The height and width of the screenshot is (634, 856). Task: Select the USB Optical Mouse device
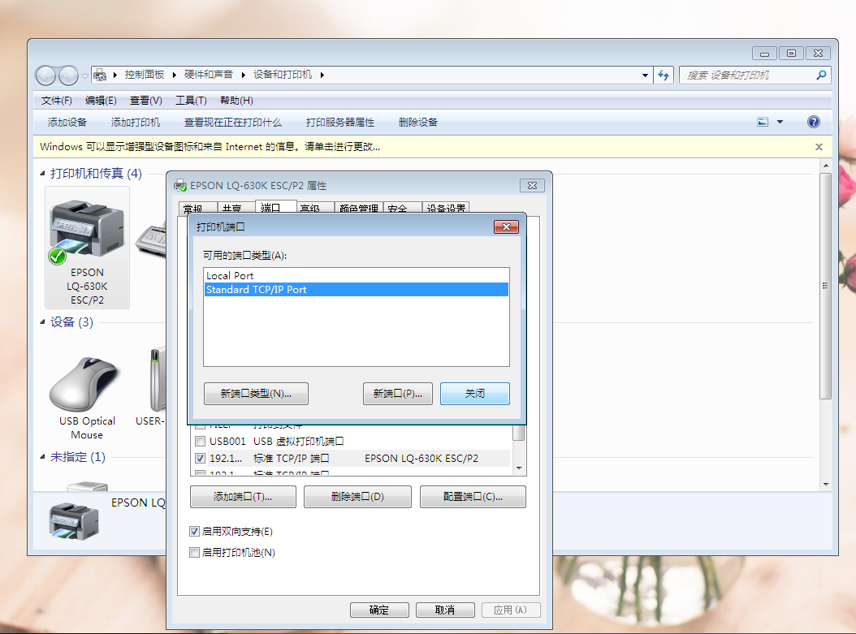[x=87, y=397]
